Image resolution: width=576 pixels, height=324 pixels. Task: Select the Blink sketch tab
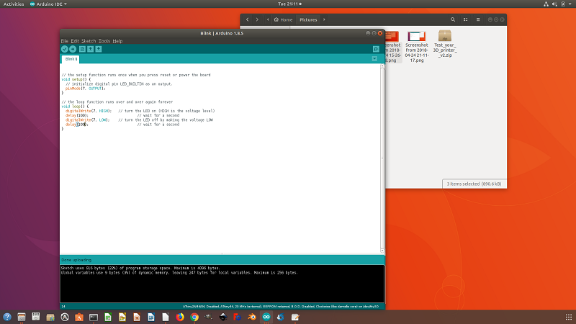tap(71, 59)
